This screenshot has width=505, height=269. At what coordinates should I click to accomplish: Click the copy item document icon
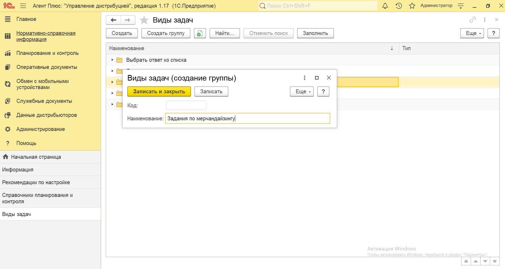pos(200,33)
